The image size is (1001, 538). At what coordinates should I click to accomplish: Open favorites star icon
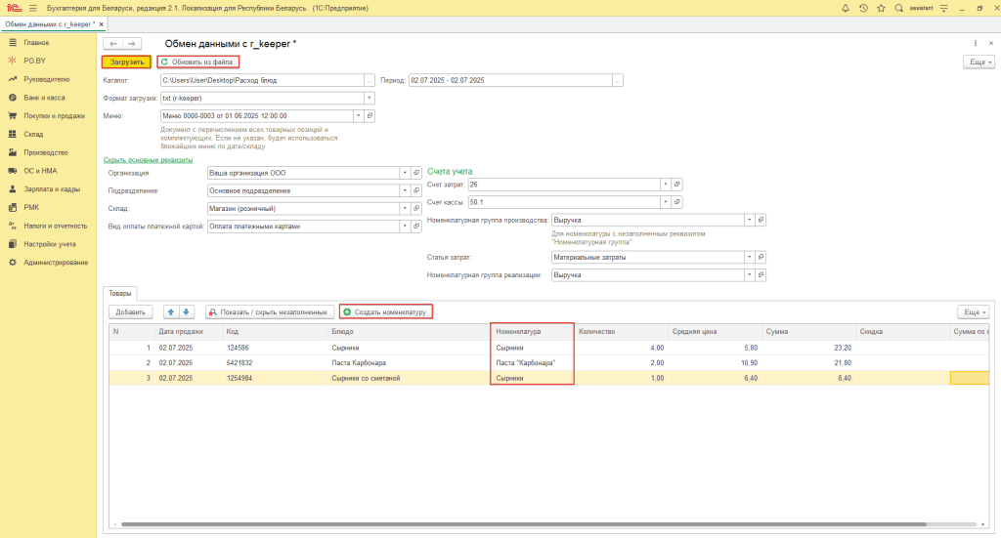tap(881, 8)
